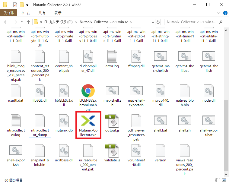
Task: Select the node.dll file icon
Action: click(x=209, y=91)
